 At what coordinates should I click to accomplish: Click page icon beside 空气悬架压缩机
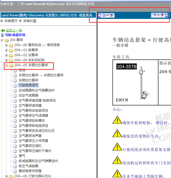click(15, 146)
